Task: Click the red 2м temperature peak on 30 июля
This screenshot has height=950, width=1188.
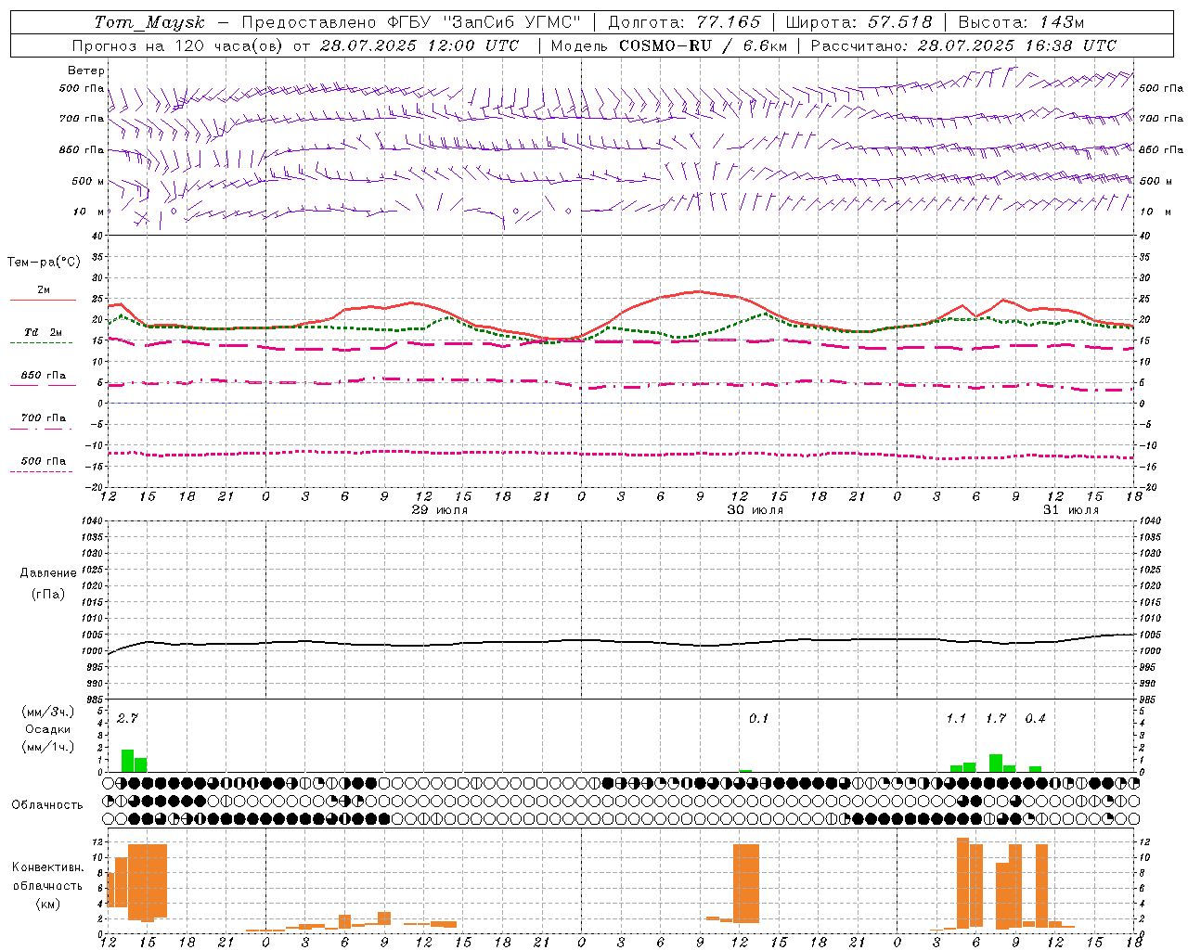Action: click(699, 291)
